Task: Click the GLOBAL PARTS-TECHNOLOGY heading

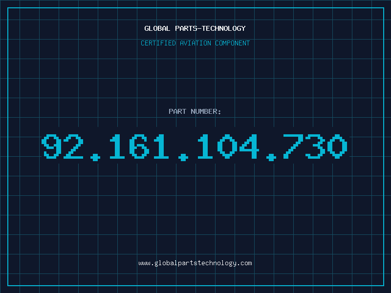Action: 195,28
